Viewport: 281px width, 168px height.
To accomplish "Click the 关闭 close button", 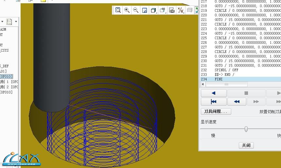I will 246,145.
